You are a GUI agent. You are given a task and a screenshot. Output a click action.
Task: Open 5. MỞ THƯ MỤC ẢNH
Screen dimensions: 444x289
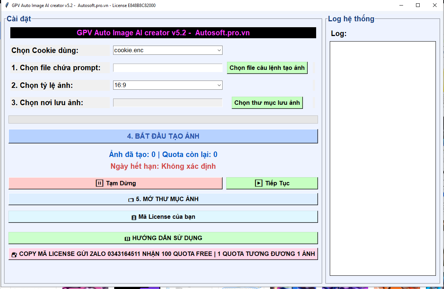[163, 199]
